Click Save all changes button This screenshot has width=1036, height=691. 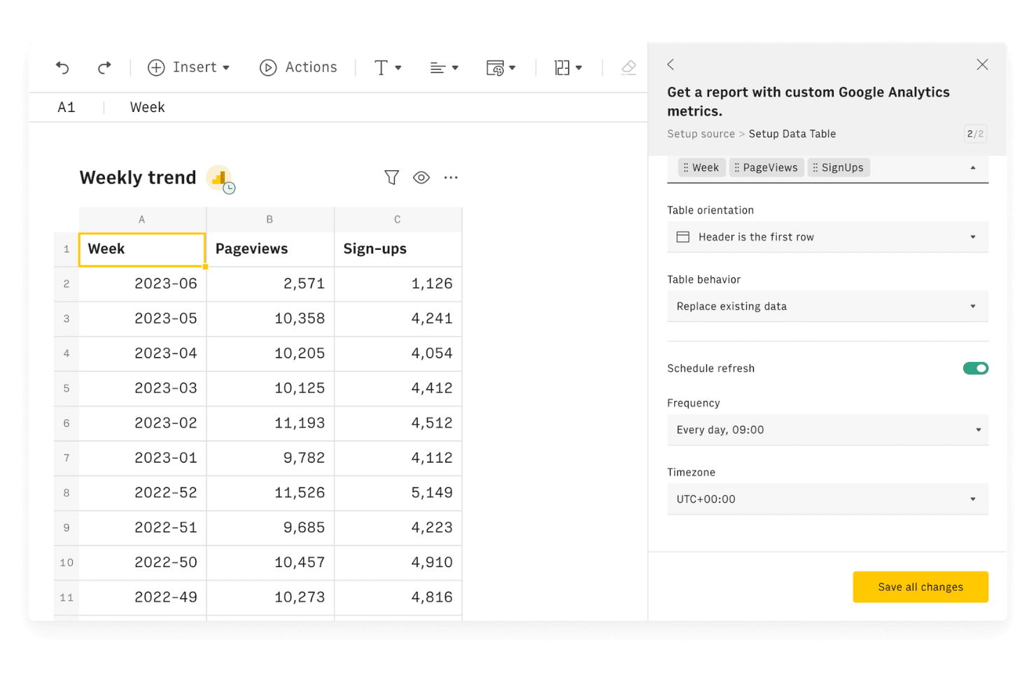(x=920, y=587)
